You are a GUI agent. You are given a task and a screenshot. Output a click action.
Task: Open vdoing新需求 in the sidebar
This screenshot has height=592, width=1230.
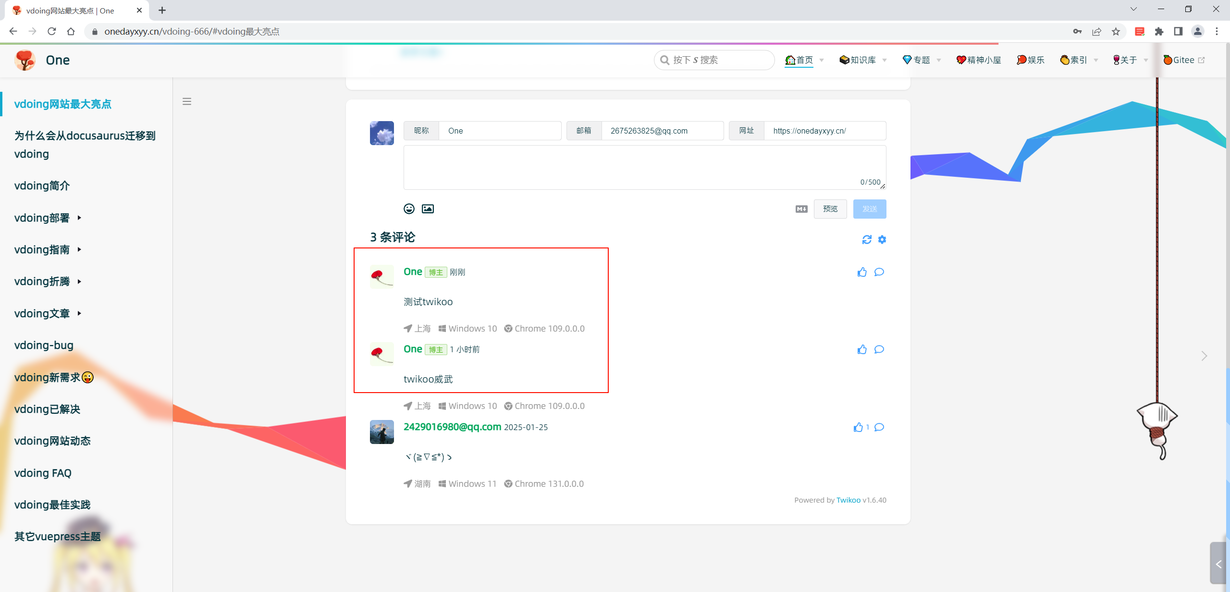pos(54,377)
